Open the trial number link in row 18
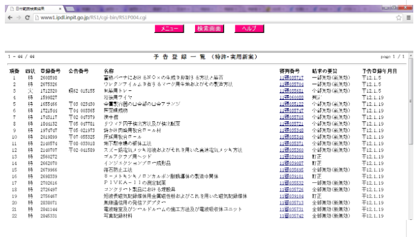This screenshot has height=237, width=420. [291, 189]
